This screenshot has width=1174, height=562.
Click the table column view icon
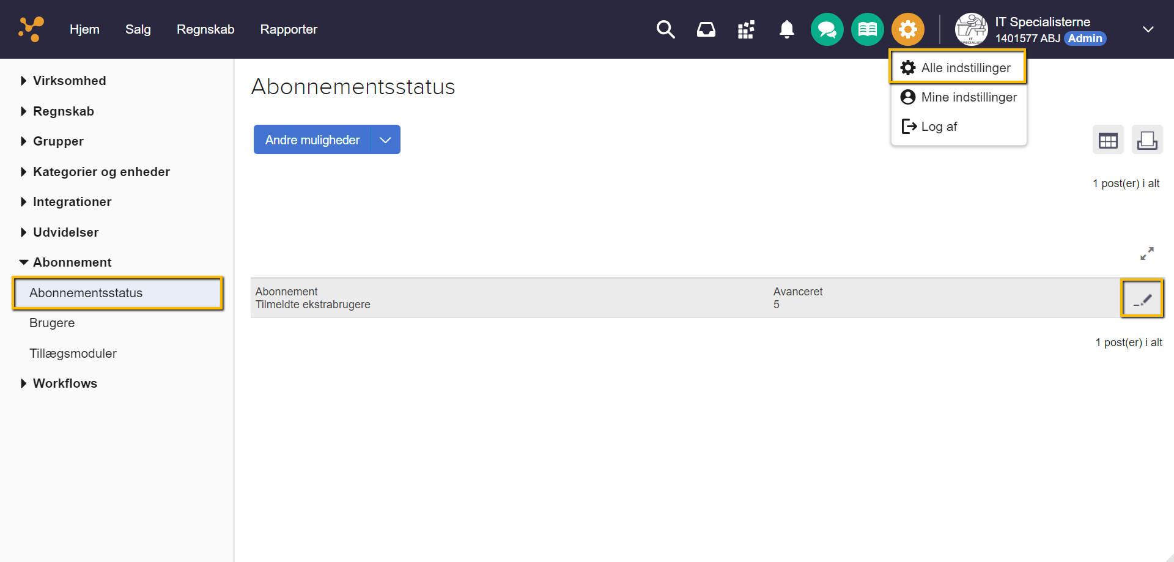pyautogui.click(x=1107, y=140)
